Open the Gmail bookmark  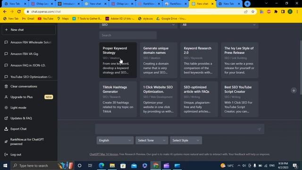pos(28,19)
